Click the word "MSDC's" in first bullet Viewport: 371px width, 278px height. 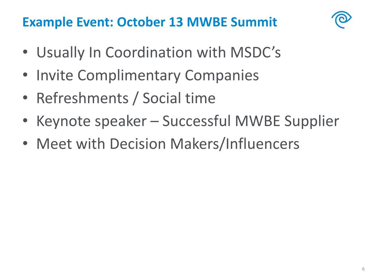pyautogui.click(x=255, y=53)
